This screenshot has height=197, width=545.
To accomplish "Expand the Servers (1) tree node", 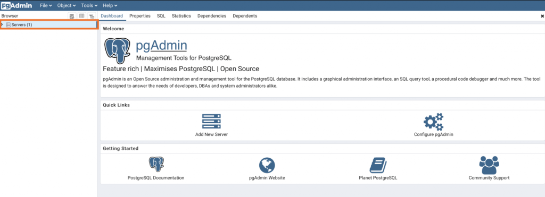I will (x=3, y=24).
